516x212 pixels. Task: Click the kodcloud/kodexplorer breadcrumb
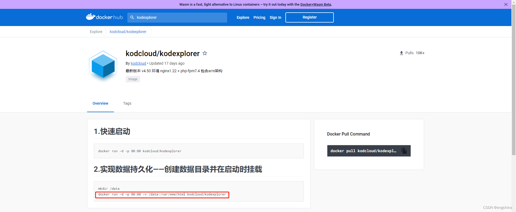[128, 32]
